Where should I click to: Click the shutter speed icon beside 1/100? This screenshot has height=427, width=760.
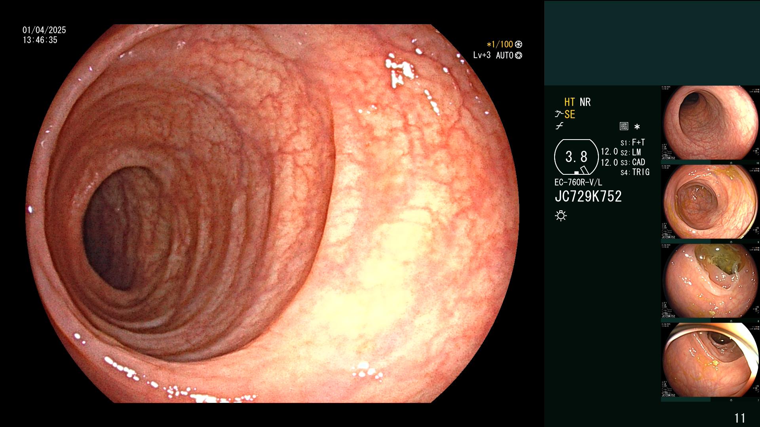pyautogui.click(x=519, y=45)
